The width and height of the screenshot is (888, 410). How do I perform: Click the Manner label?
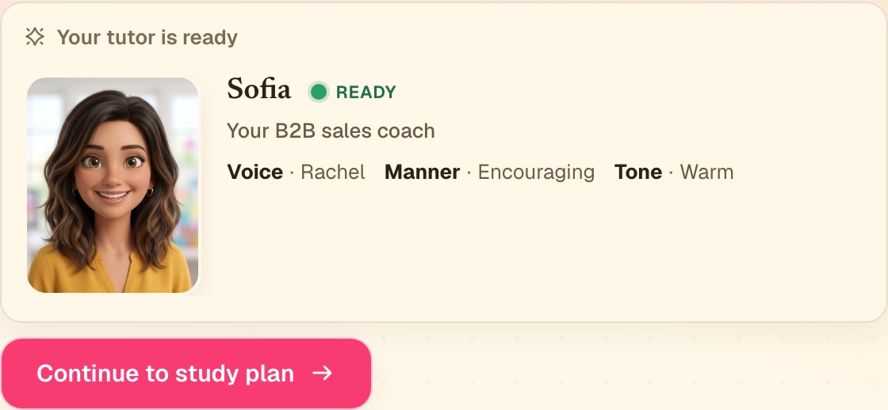click(x=422, y=172)
